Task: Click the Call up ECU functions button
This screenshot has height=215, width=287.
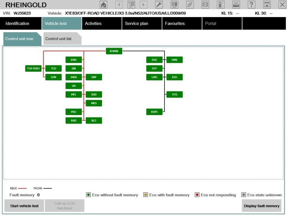Action: pos(65,206)
